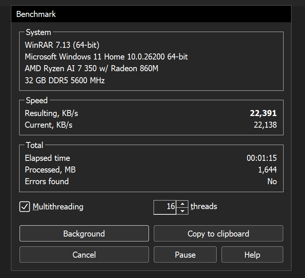
Task: Click the resulting speed value 22,391
Action: click(x=263, y=113)
